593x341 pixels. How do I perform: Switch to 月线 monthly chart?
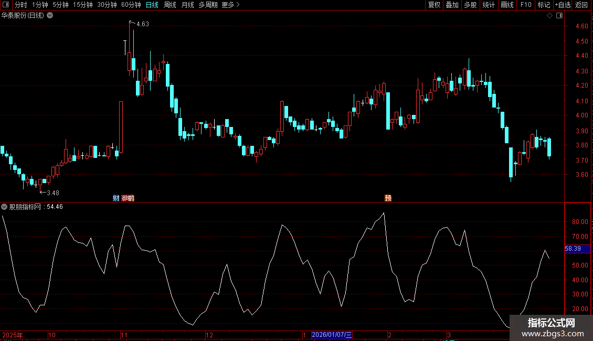[x=187, y=5]
